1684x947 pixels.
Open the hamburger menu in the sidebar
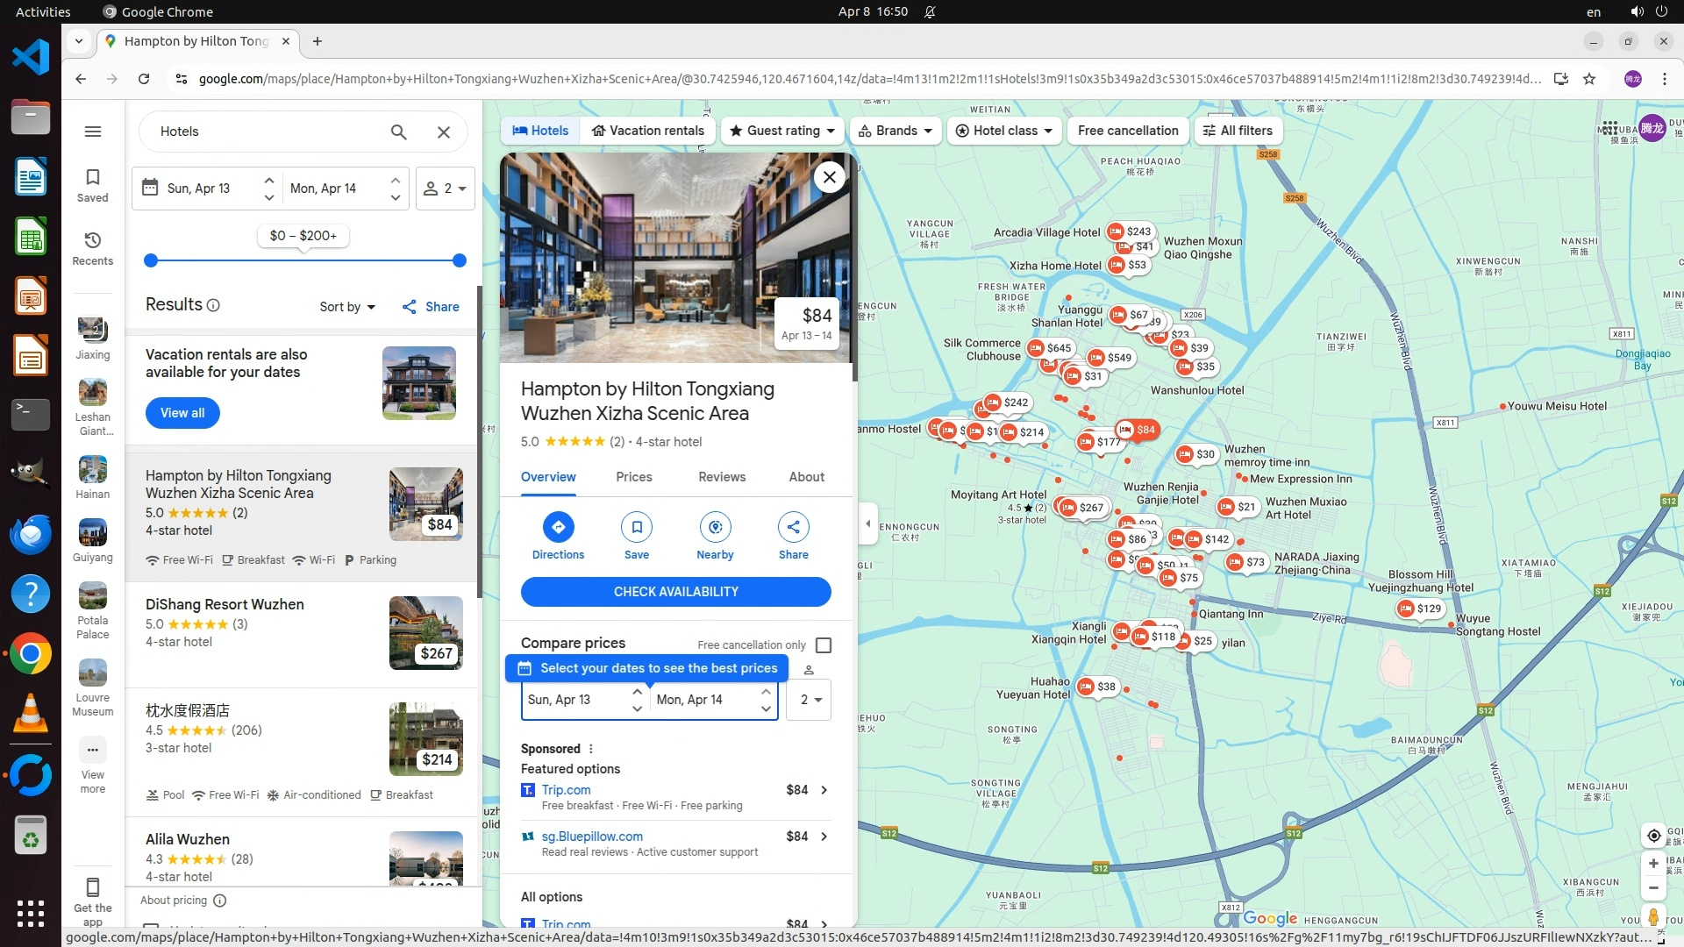(x=93, y=132)
